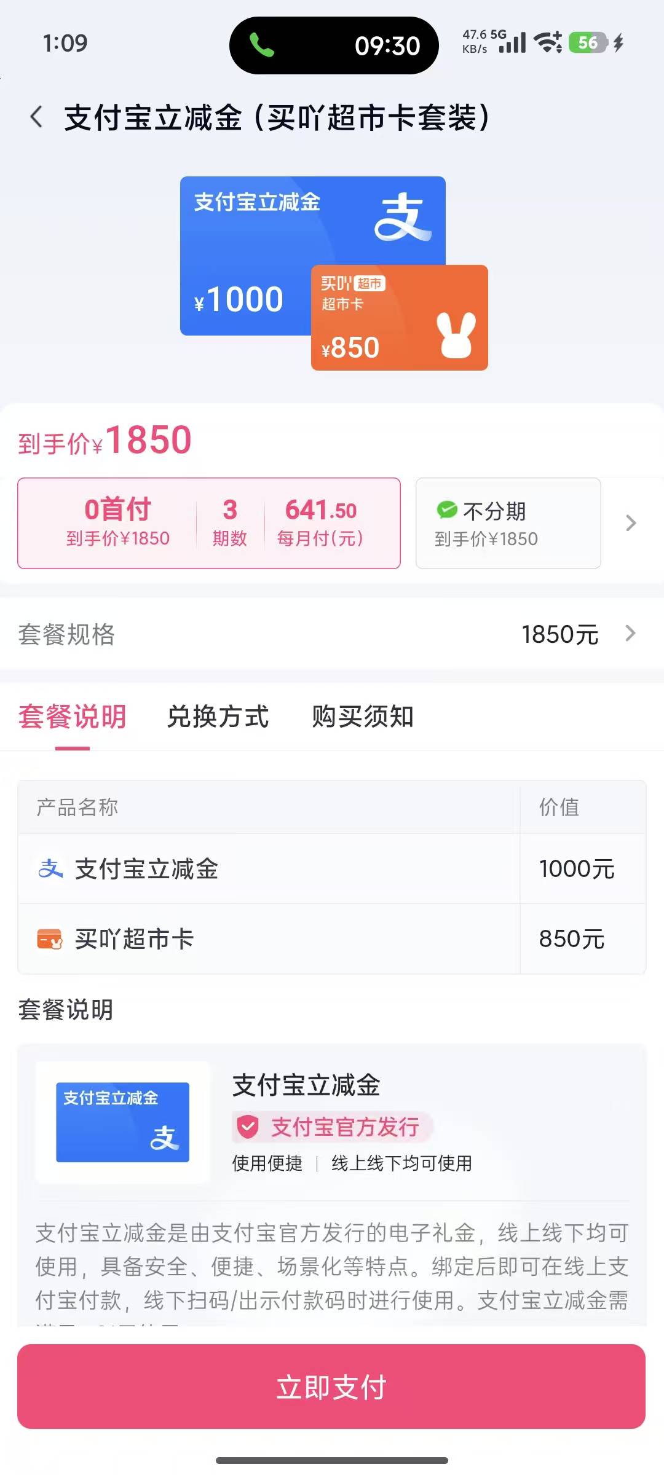
Task: Tap the orange supermarket card icon in table
Action: pos(50,939)
